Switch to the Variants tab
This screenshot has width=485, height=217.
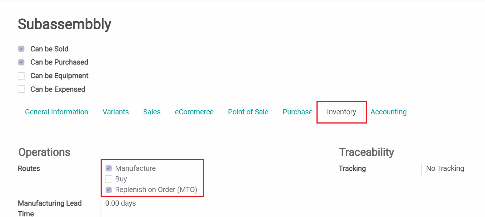click(x=116, y=112)
